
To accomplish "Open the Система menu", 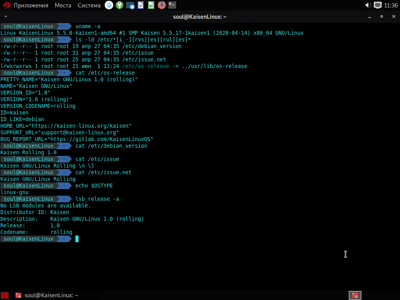I will point(89,5).
